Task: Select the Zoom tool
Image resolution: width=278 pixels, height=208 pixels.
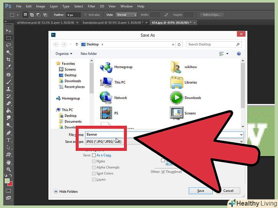Action: click(8, 170)
